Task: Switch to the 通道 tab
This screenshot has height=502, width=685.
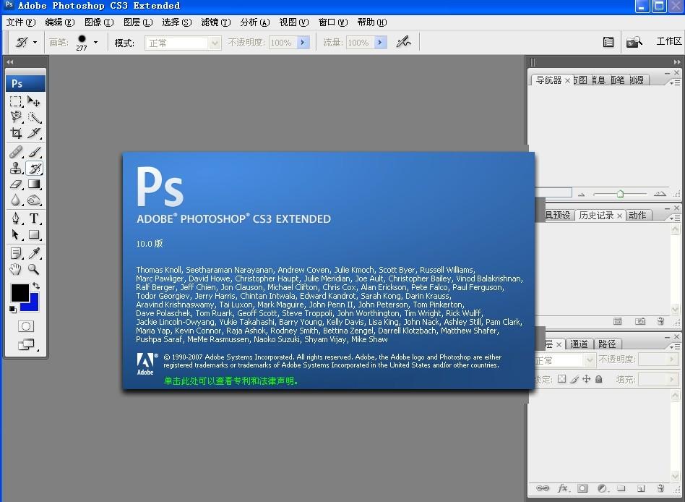Action: coord(579,344)
